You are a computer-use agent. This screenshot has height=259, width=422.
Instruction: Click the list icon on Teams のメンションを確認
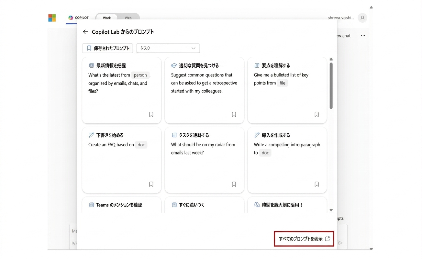[x=92, y=205]
